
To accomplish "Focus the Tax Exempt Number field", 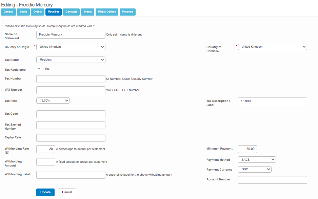I will [71, 125].
